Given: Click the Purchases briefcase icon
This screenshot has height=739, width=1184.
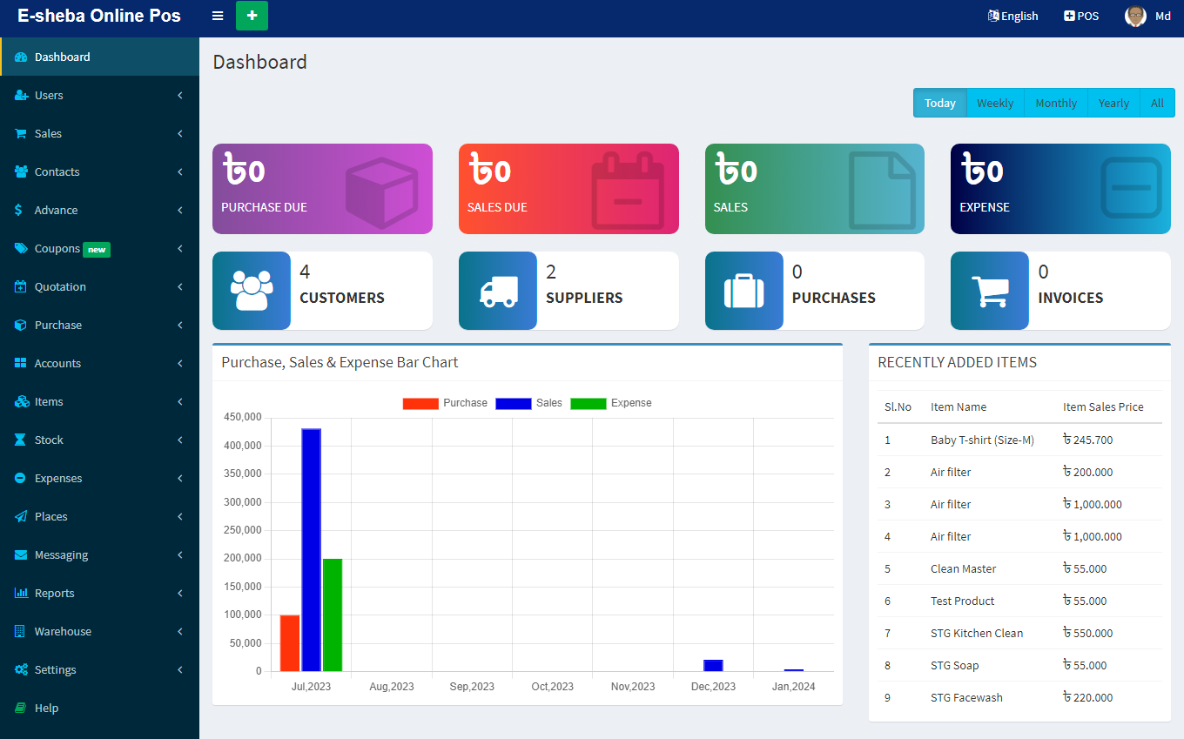Looking at the screenshot, I should (743, 290).
